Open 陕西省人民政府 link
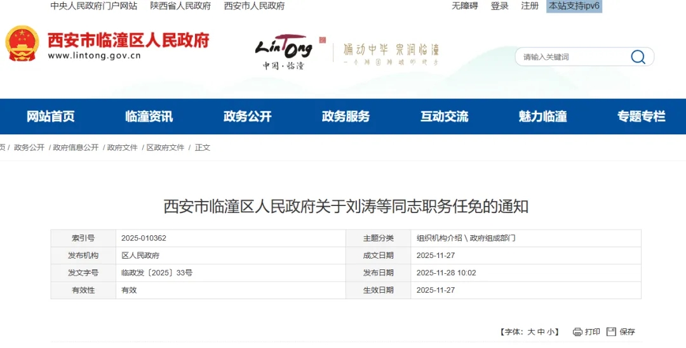 180,6
